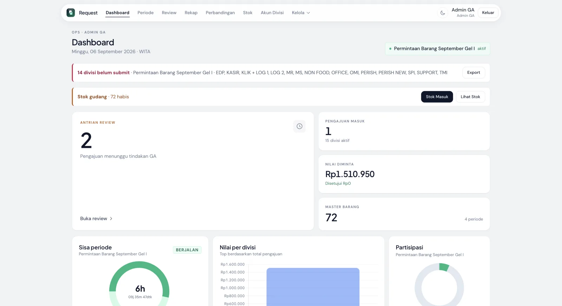Click the Stok gudang label
The image size is (562, 306).
tap(92, 97)
